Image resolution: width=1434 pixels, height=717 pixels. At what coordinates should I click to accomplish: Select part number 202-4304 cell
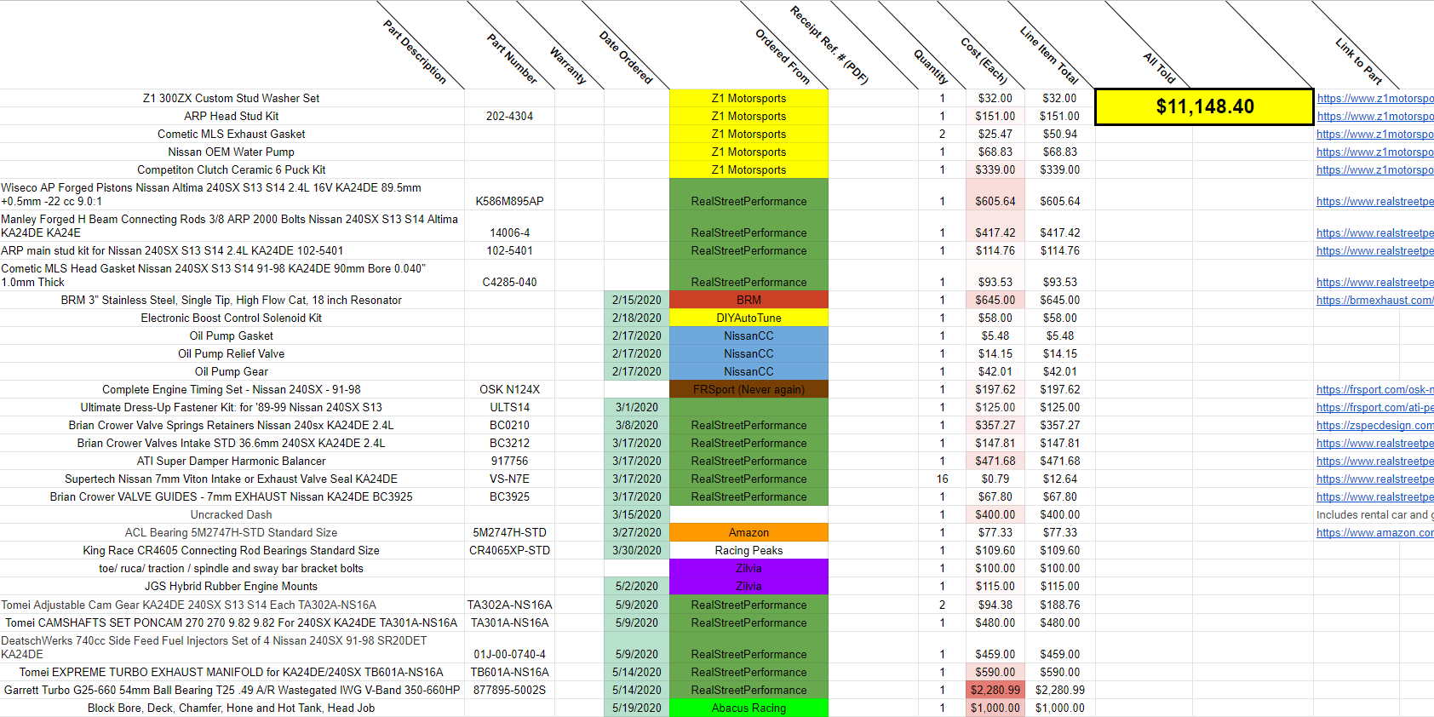click(x=509, y=117)
